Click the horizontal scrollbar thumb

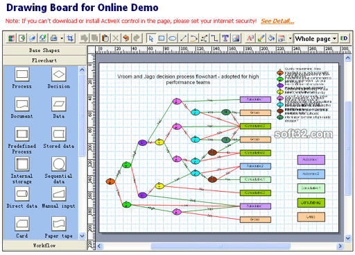pyautogui.click(x=220, y=246)
